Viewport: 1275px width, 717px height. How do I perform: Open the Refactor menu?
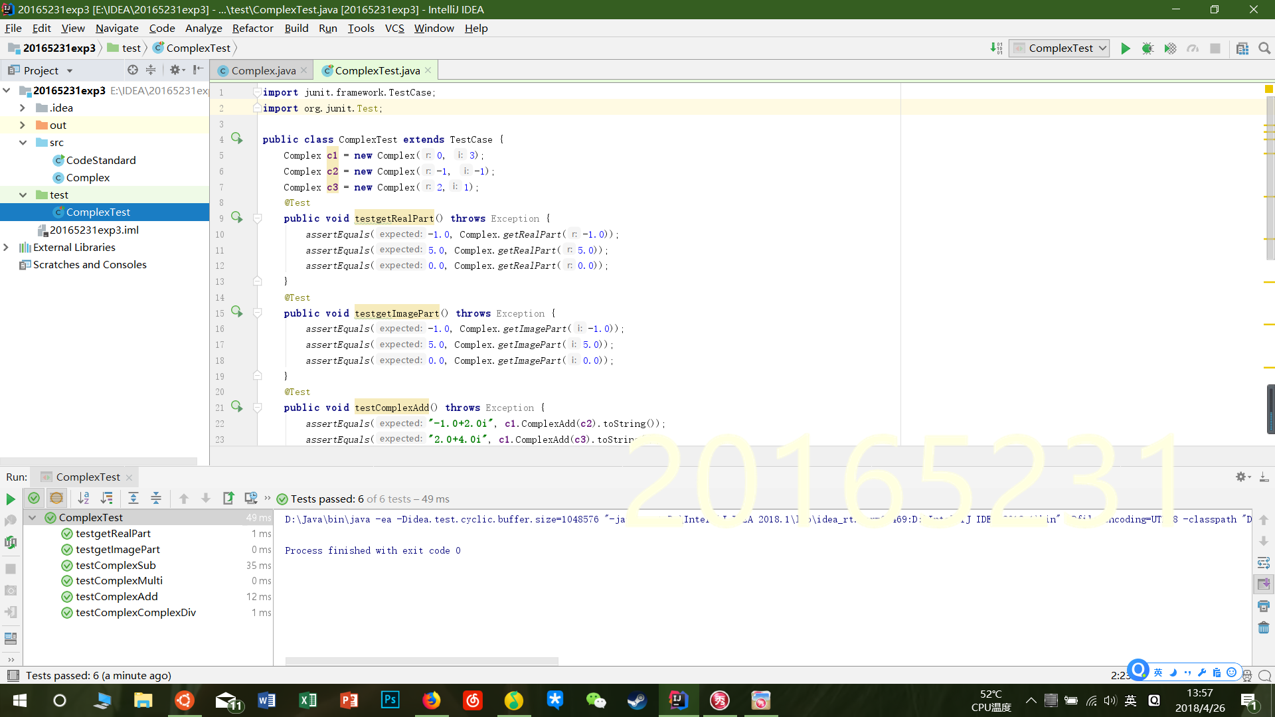pyautogui.click(x=252, y=28)
